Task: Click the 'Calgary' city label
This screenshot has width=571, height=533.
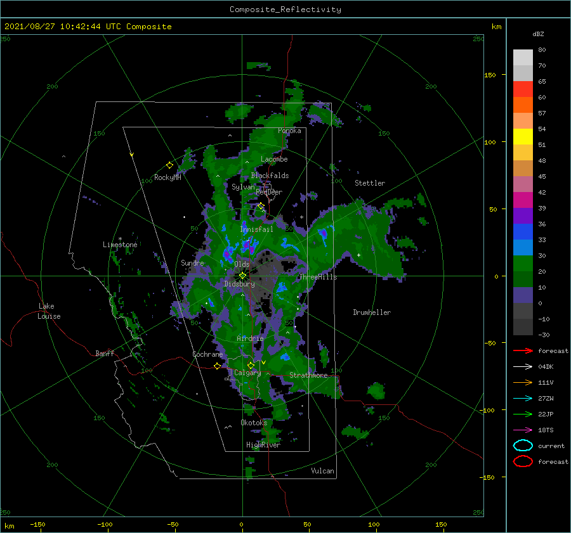Action: click(247, 373)
